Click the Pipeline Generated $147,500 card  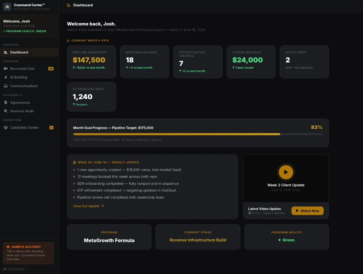click(x=91, y=62)
